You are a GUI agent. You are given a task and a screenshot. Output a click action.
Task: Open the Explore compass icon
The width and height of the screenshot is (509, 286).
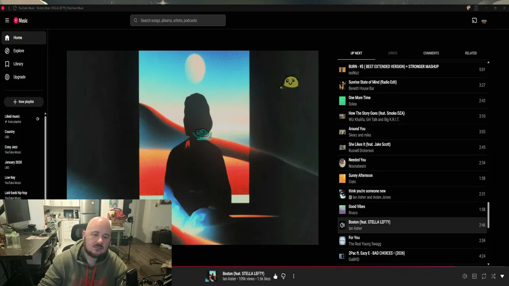7,51
